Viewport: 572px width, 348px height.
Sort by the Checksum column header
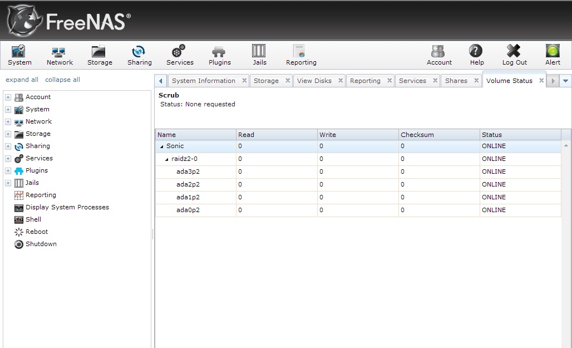coord(439,135)
